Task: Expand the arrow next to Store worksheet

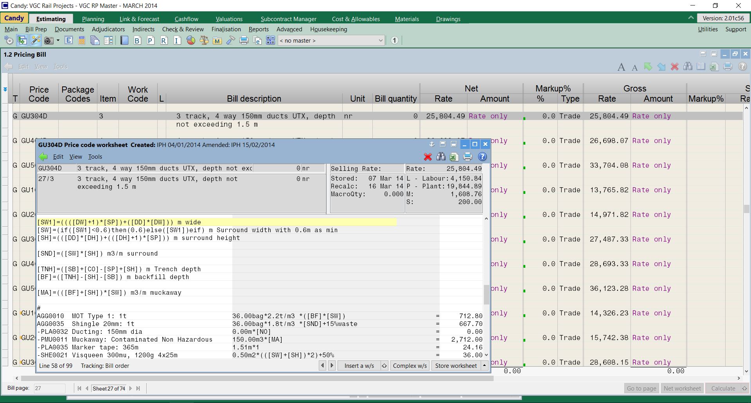Action: [x=485, y=366]
